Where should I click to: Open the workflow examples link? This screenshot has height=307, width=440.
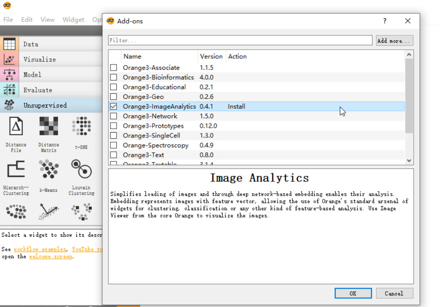tap(40, 249)
